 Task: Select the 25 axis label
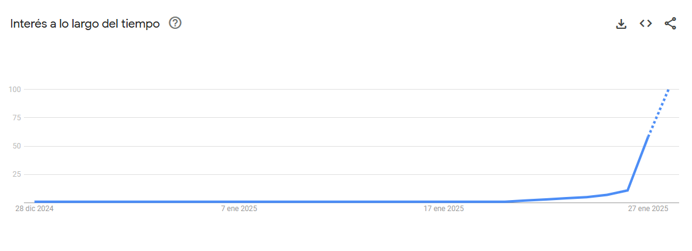17,174
